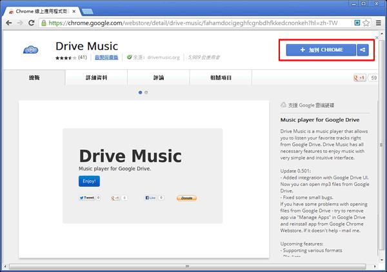Click the 'Update 0.501:' text

(295, 171)
